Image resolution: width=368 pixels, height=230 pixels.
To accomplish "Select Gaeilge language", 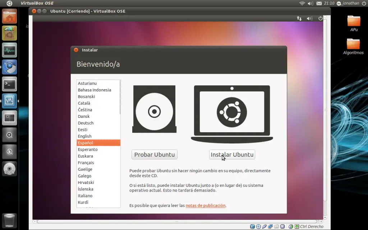I will click(x=98, y=169).
